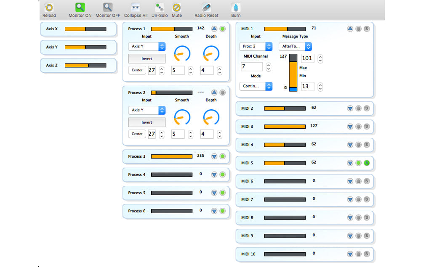Turn on monitoring with Monitor ON
This screenshot has width=421, height=267.
coord(80,8)
